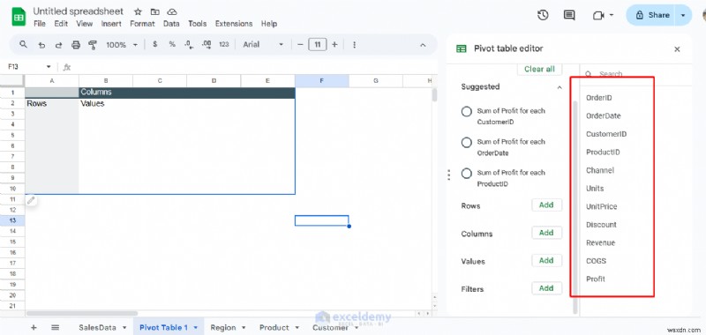Image resolution: width=706 pixels, height=335 pixels.
Task: Add a new sheet with plus icon
Action: coord(34,327)
